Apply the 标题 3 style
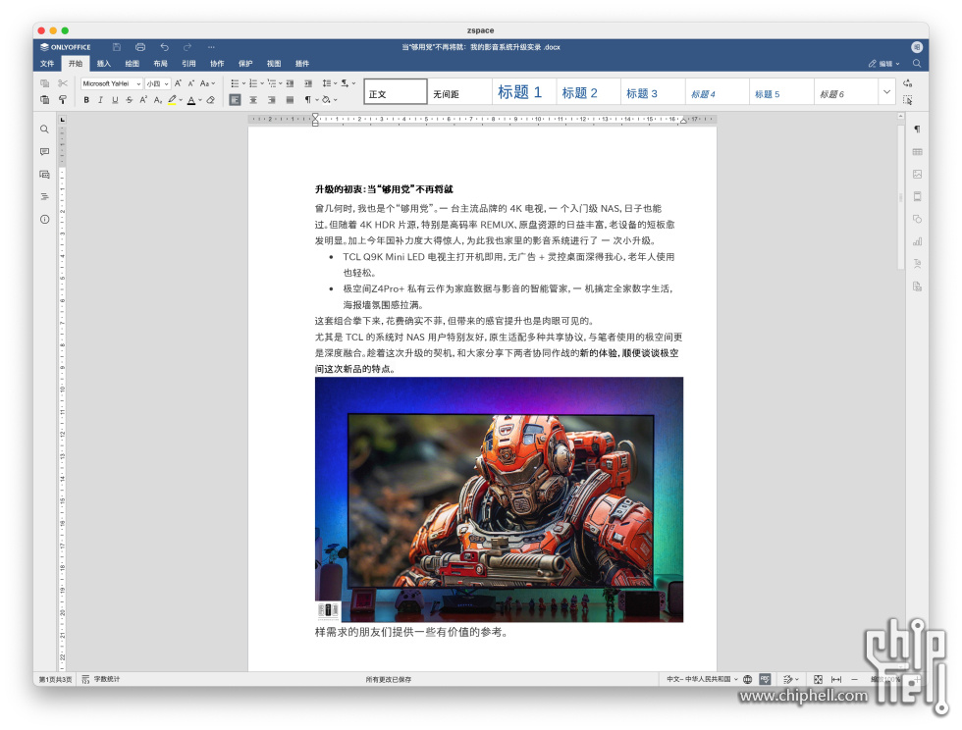 coord(654,92)
